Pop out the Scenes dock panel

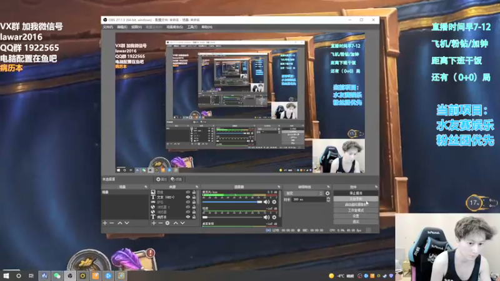tap(146, 187)
